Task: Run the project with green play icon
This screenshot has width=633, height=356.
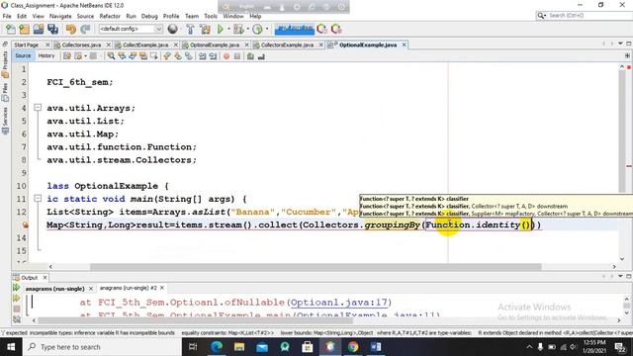Action: [x=221, y=29]
